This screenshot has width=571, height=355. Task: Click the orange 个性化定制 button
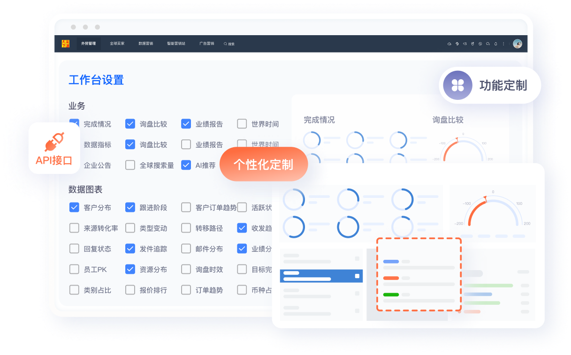(263, 165)
